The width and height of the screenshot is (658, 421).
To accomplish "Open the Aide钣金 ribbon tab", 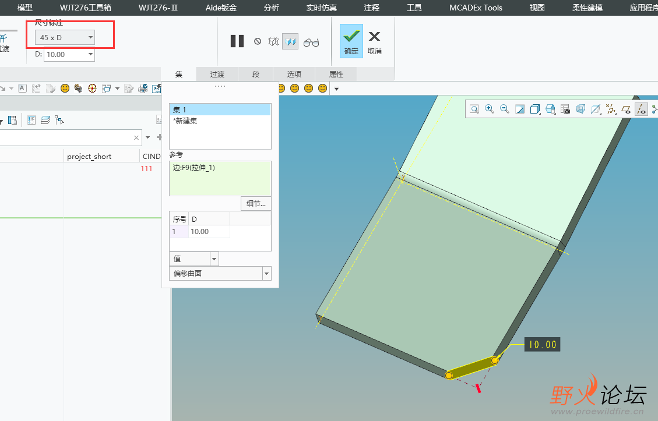I will (221, 8).
